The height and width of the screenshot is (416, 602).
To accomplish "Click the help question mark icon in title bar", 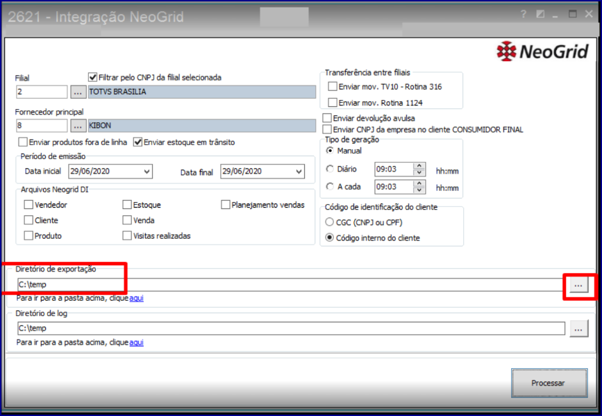I will 524,14.
